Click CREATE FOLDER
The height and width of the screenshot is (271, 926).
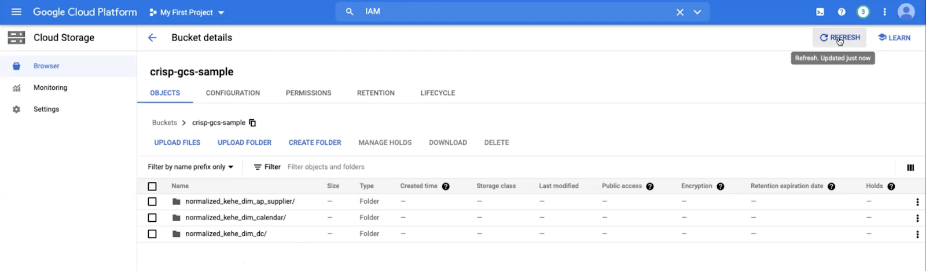(315, 142)
